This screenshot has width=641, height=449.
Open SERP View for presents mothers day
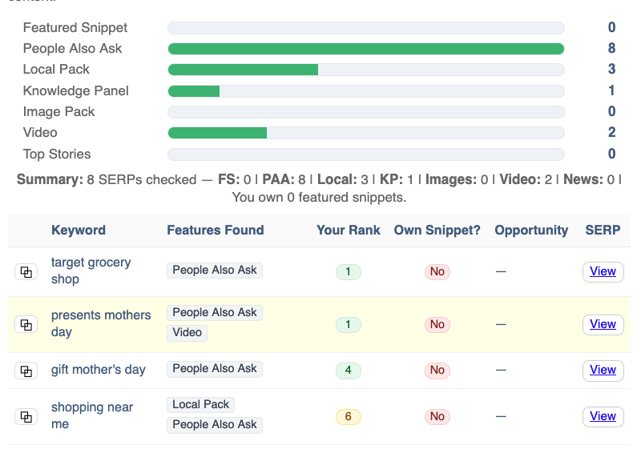tap(603, 324)
